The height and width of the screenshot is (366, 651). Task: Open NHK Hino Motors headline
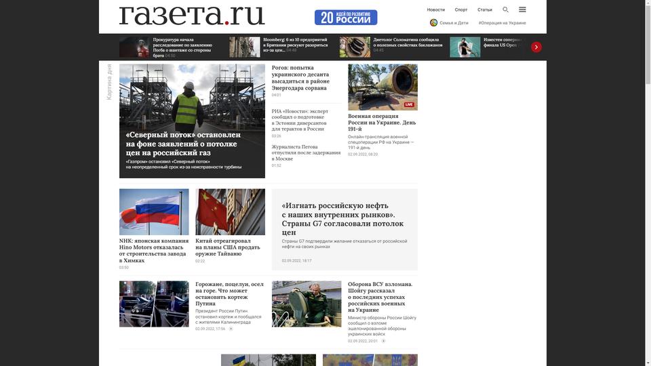(154, 251)
